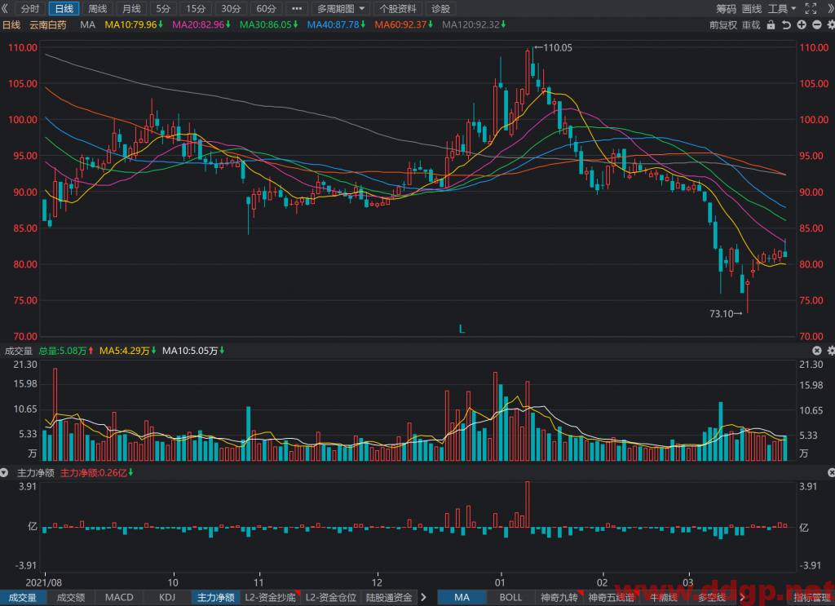
Task: Select the BOLL overlay tab
Action: 510,598
